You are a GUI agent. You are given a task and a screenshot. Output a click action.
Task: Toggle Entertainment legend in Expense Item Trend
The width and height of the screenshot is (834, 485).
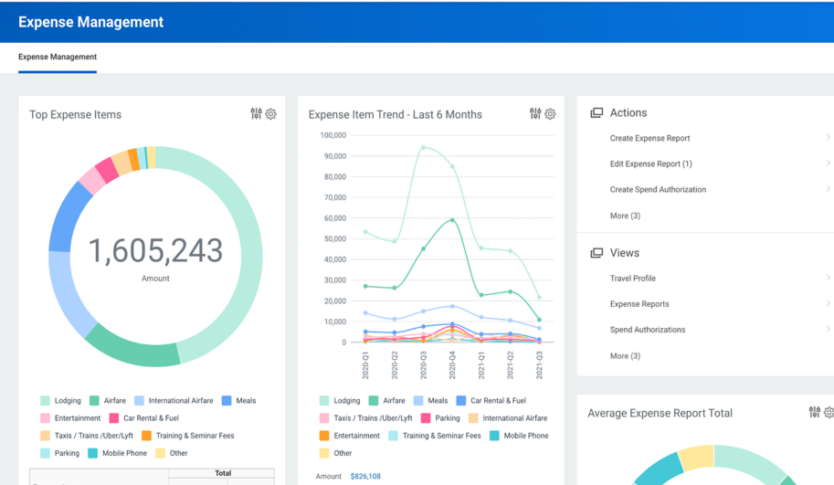[350, 436]
